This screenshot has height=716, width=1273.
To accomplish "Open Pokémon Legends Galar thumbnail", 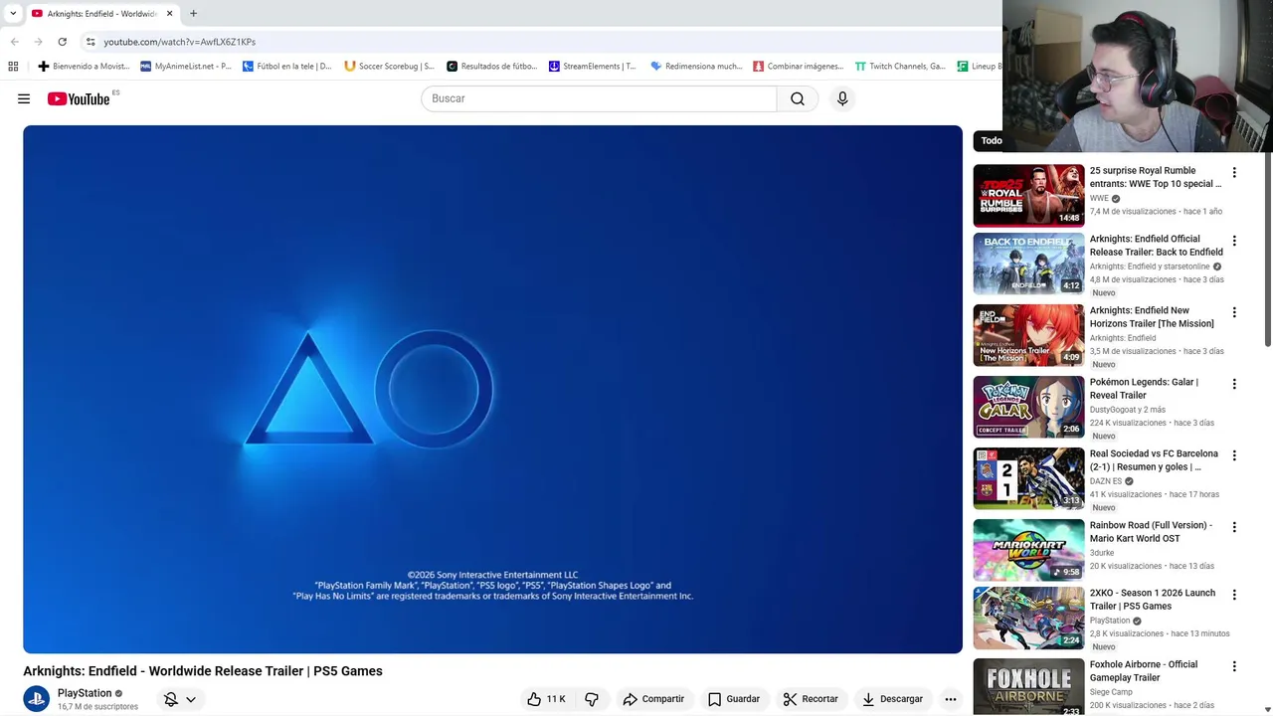I will point(1028,407).
